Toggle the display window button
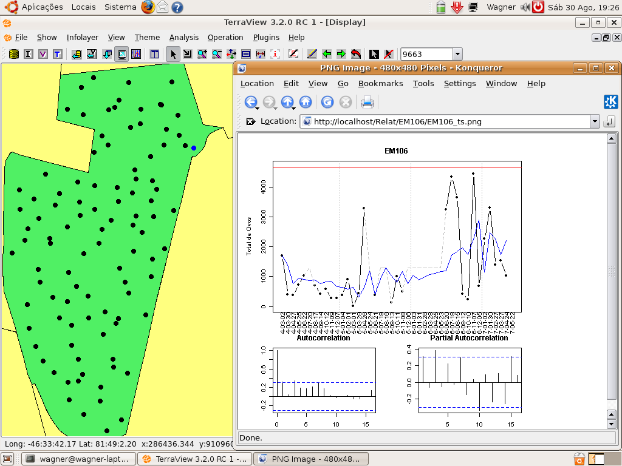The width and height of the screenshot is (622, 466). tap(121, 54)
